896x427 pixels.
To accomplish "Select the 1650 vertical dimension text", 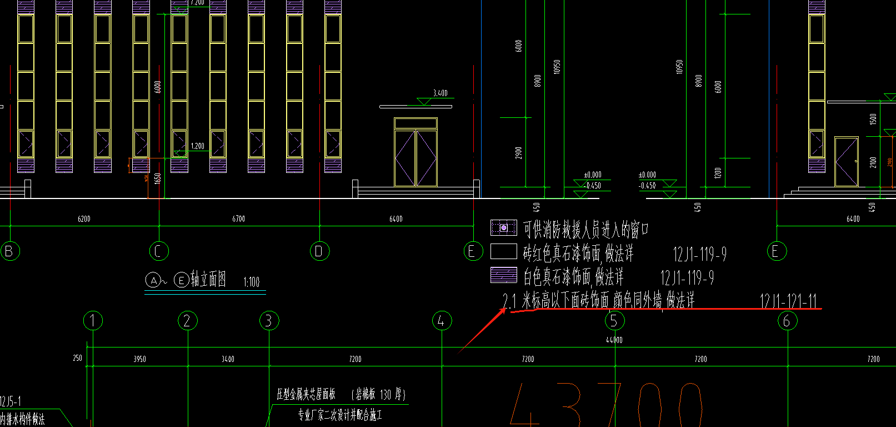I will tap(158, 178).
